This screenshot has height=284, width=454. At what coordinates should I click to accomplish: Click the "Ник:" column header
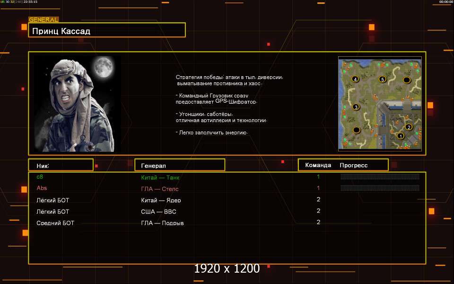tap(61, 165)
